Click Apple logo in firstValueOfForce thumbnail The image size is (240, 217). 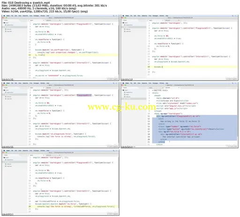click(4, 150)
